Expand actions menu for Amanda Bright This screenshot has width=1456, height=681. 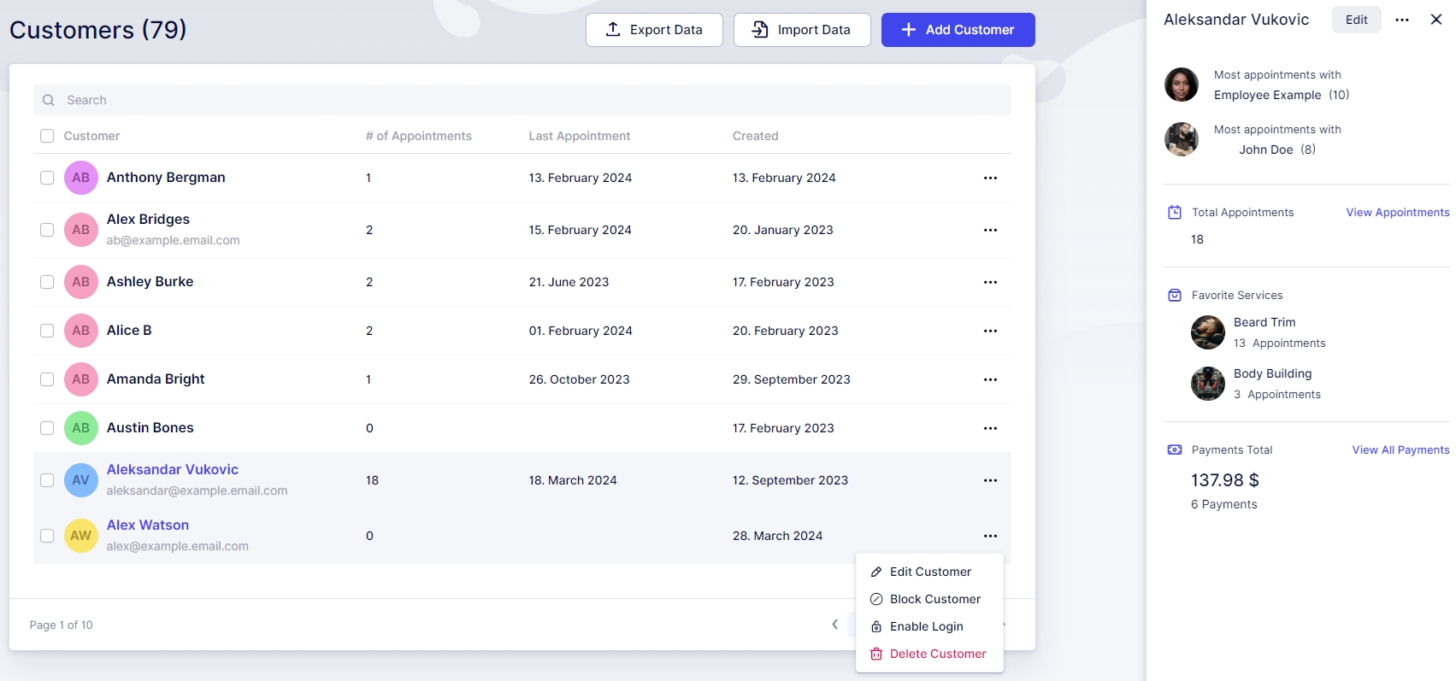coord(990,379)
